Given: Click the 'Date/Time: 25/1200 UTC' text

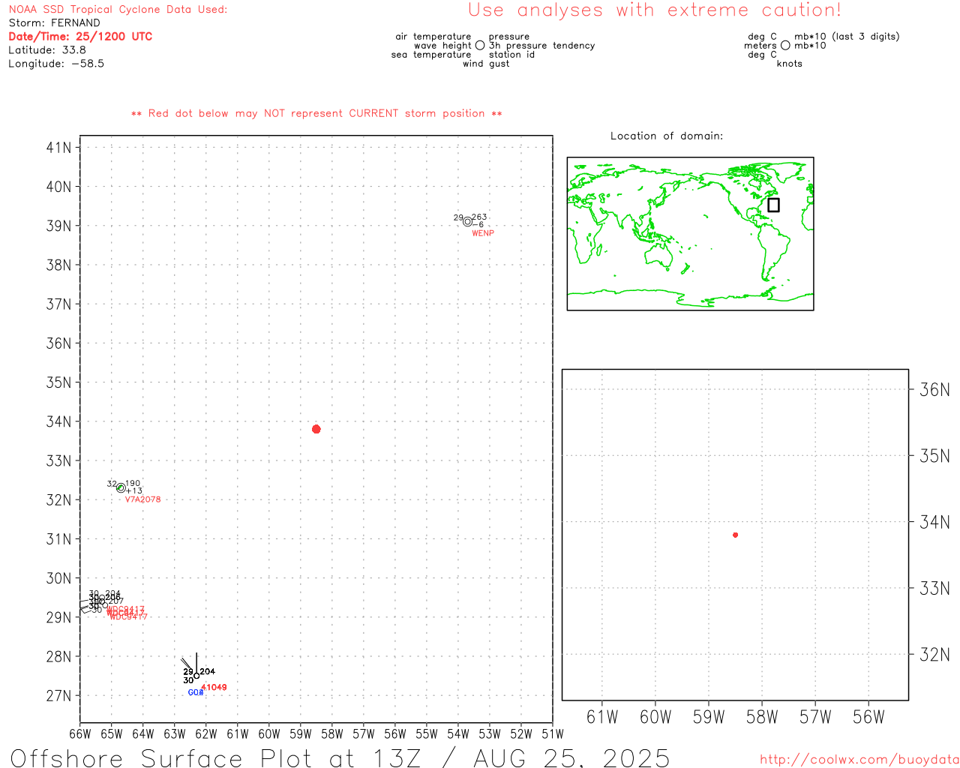Looking at the screenshot, I should [80, 37].
